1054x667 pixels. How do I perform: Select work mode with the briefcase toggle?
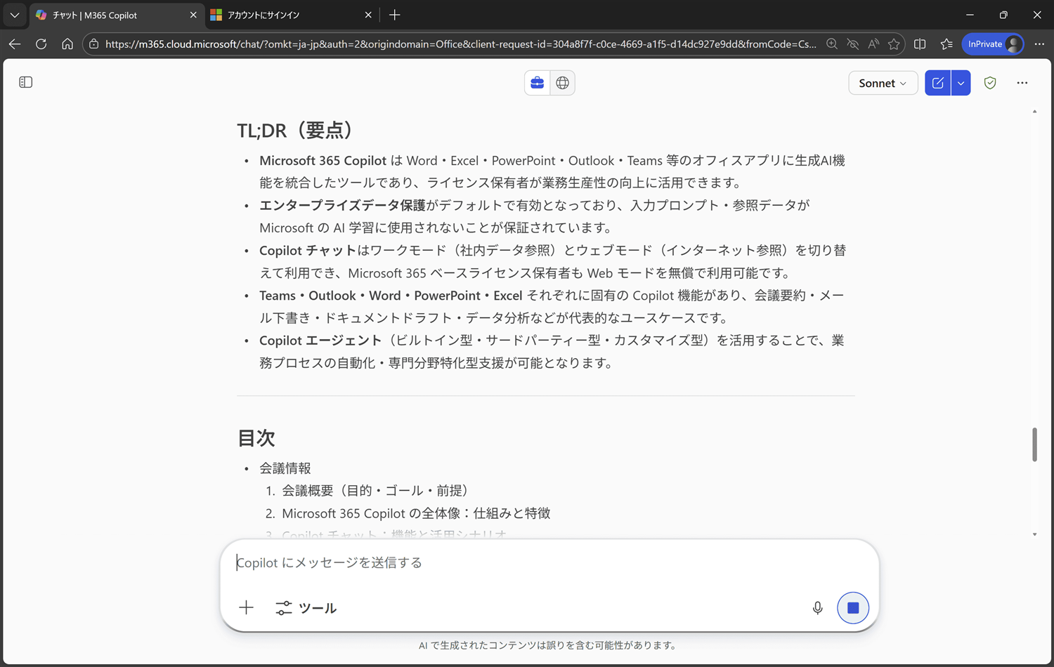pyautogui.click(x=537, y=82)
